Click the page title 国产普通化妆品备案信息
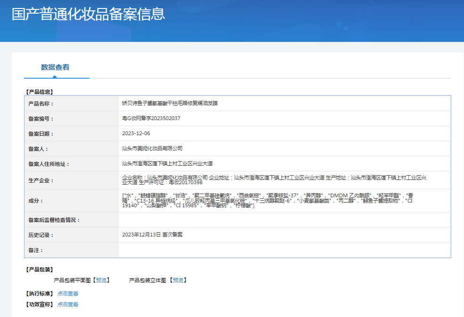Viewport: 464px width, 317px height. 88,14
